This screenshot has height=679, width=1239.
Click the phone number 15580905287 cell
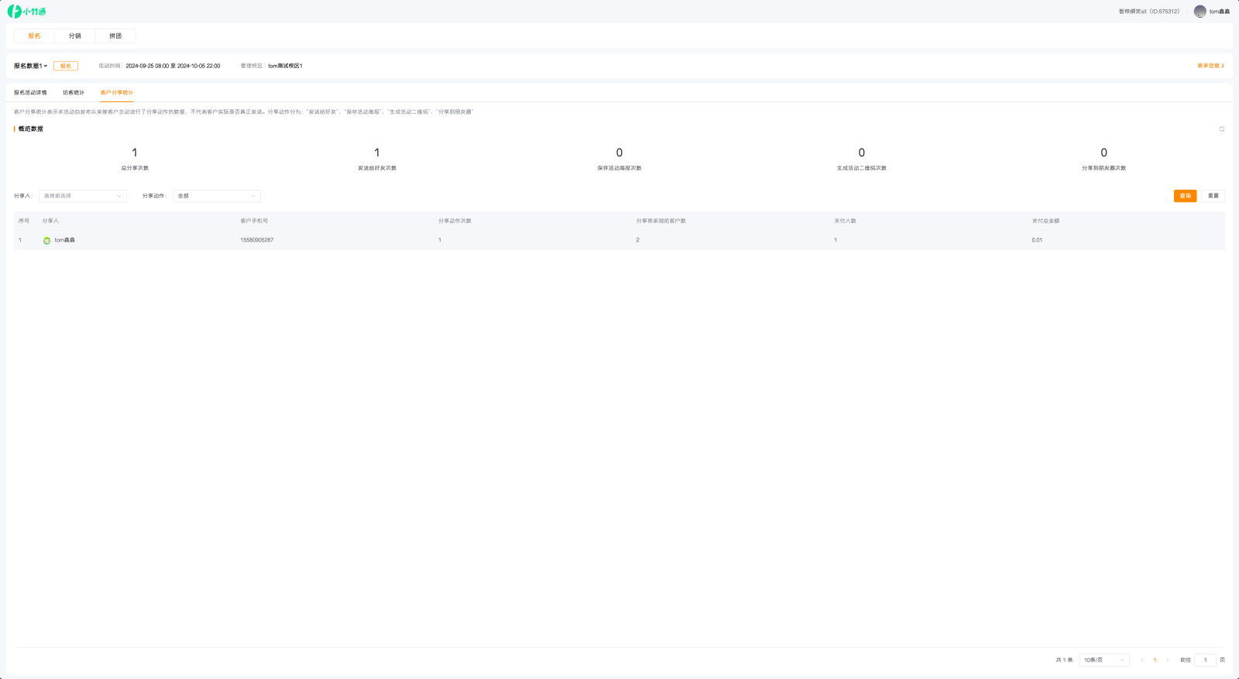(x=257, y=240)
